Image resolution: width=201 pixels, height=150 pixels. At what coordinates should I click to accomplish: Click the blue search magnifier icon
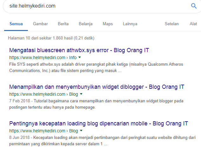point(194,6)
